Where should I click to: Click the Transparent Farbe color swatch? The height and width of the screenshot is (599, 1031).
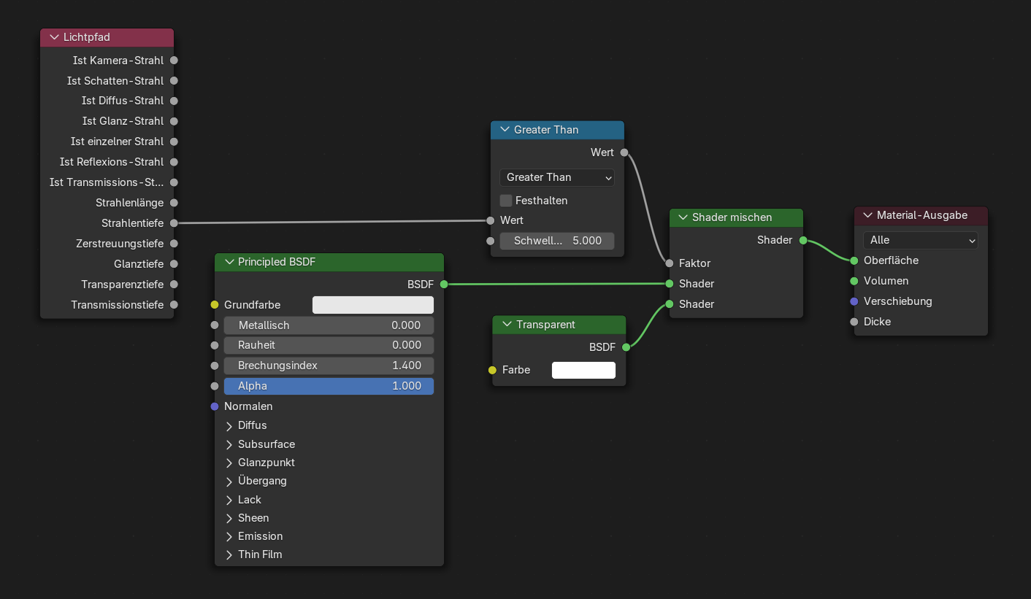click(x=583, y=370)
